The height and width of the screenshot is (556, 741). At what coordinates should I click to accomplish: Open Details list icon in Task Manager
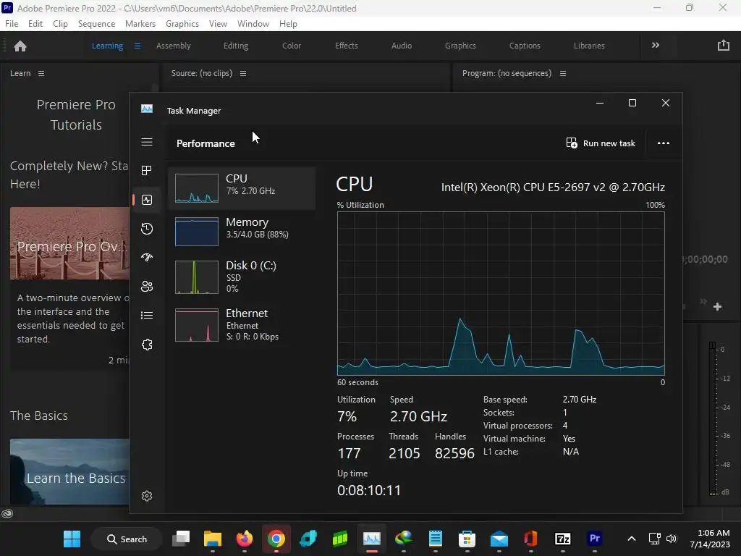pyautogui.click(x=146, y=316)
